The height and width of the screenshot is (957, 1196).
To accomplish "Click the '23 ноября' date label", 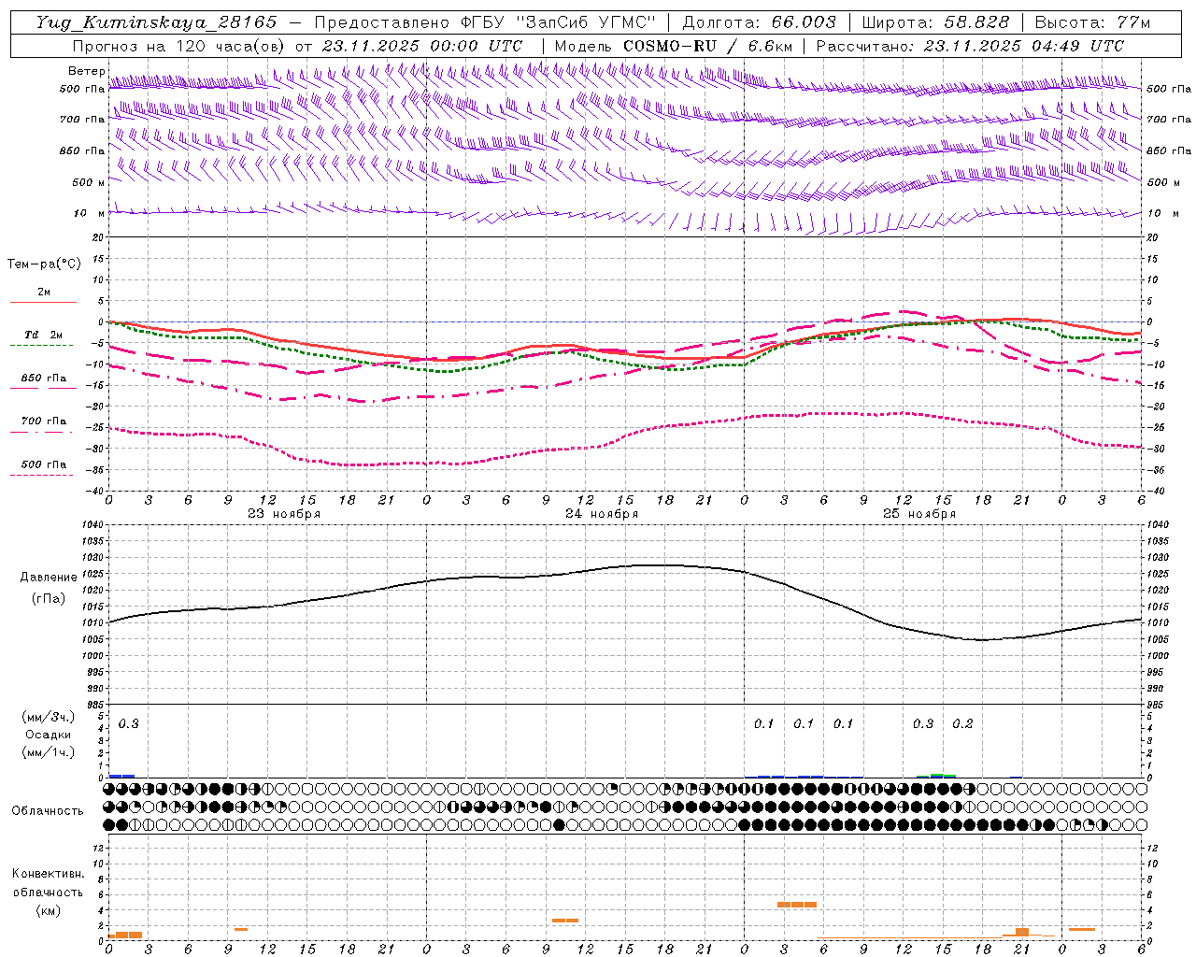I will 284,514.
